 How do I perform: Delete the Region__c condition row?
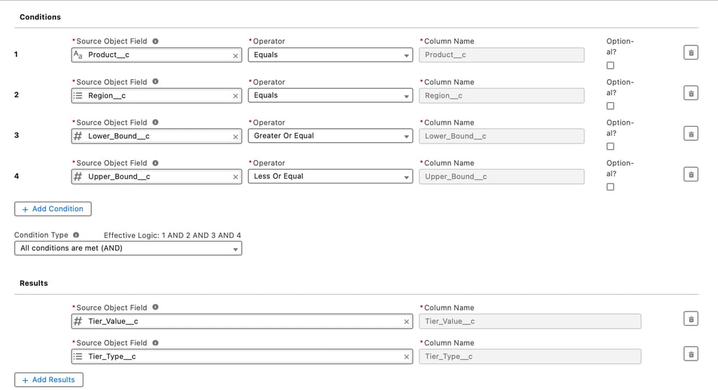(691, 94)
